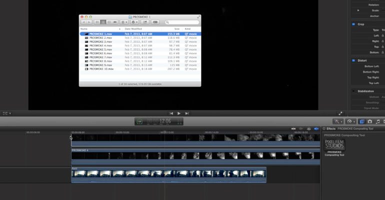Screen dimensions: 385x200
Task: Click the Finder search field
Action: click(182, 22)
